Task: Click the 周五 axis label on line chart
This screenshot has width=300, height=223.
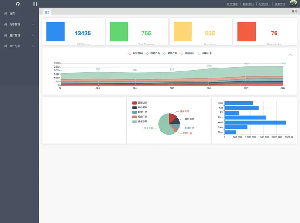Action: coord(209,88)
